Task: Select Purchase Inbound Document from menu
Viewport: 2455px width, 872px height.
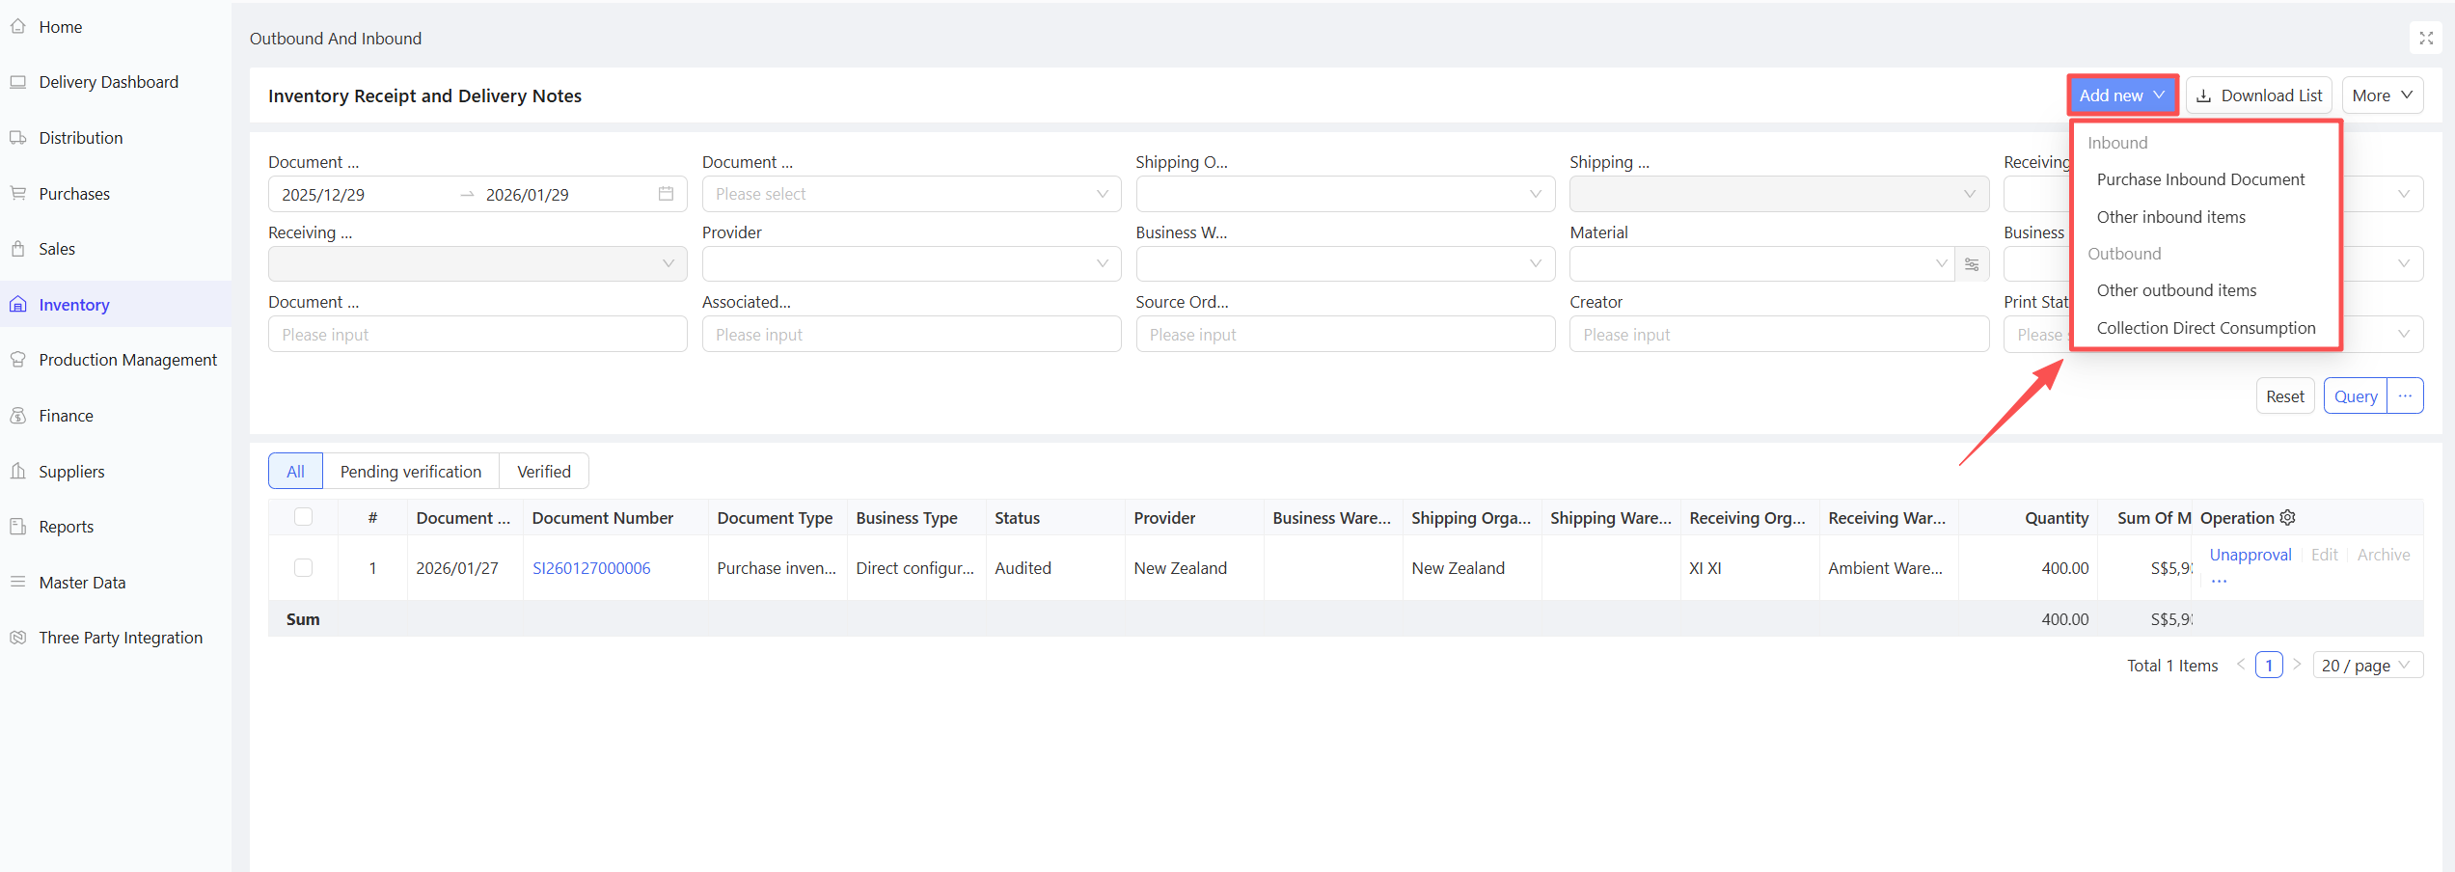Action: [x=2200, y=179]
